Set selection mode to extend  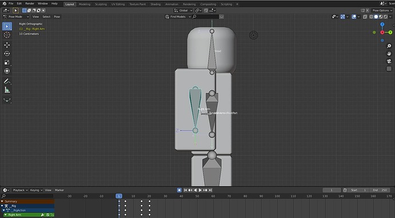(29, 10)
